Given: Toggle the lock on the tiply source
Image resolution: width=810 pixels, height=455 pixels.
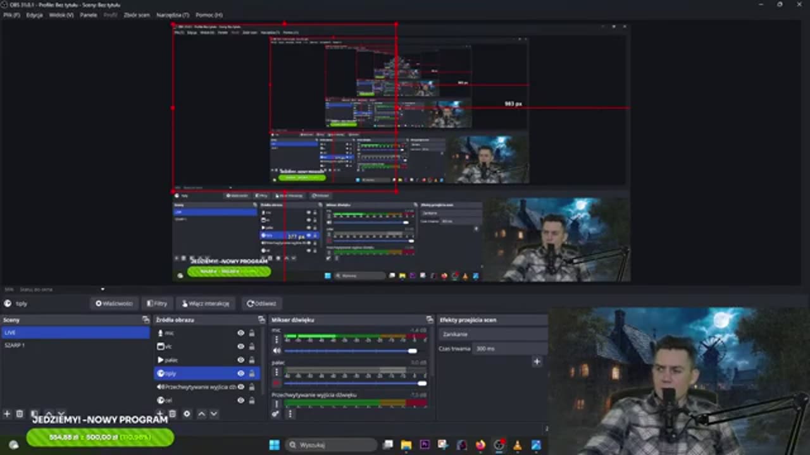Looking at the screenshot, I should click(251, 373).
